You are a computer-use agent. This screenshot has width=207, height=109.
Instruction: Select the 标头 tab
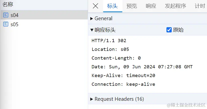click(x=112, y=6)
